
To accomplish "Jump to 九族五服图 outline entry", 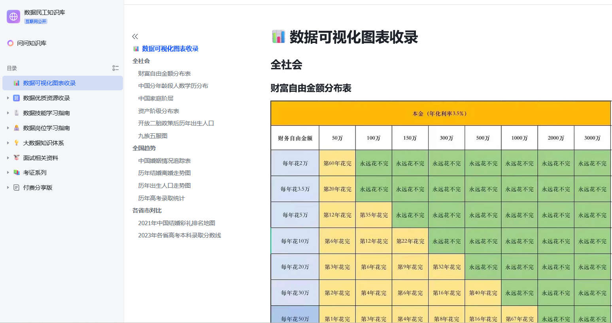I will [x=153, y=136].
